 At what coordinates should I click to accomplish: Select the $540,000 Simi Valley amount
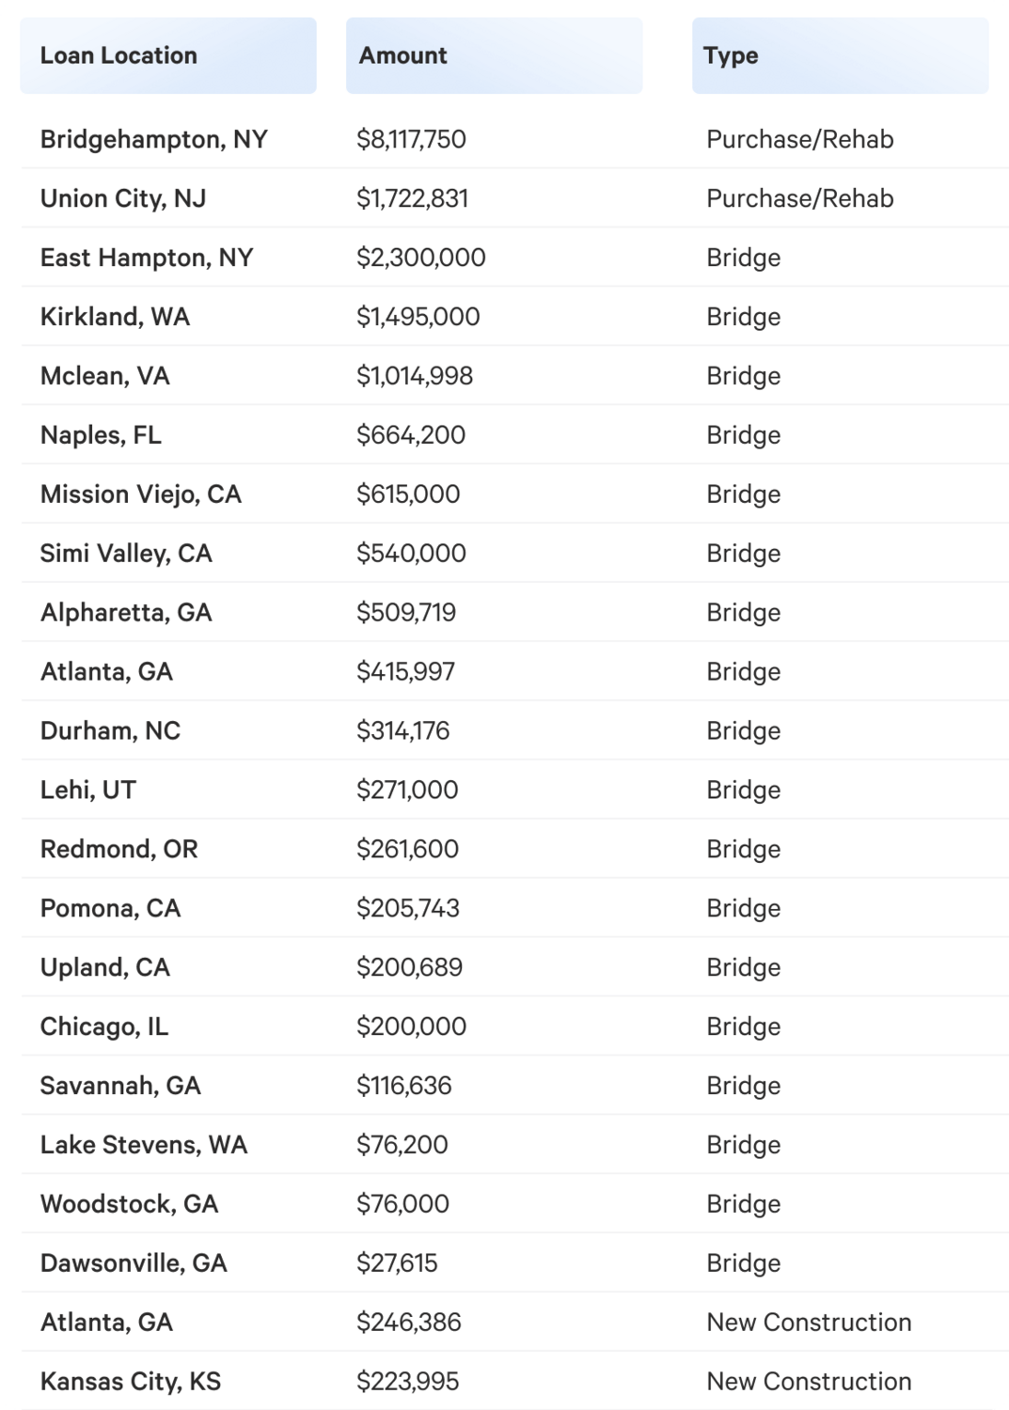[411, 554]
